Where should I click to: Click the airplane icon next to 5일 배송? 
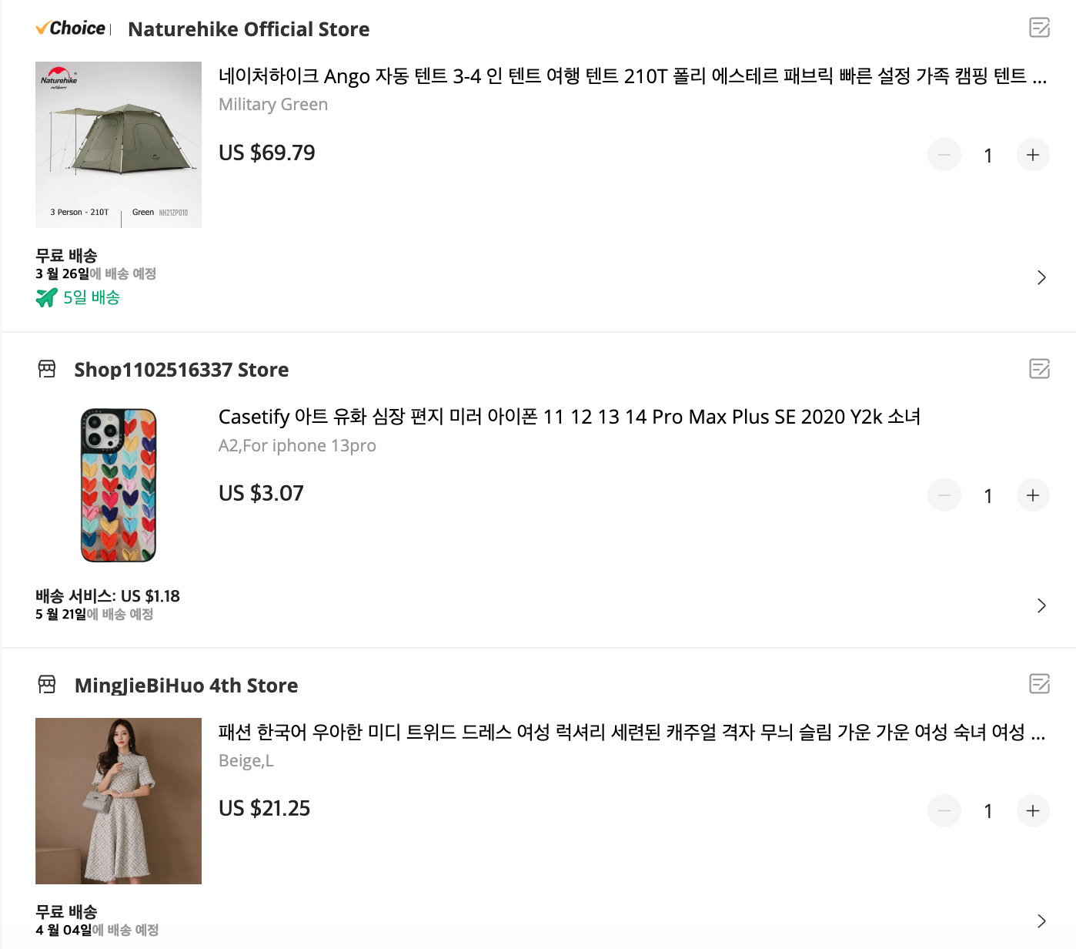(47, 297)
